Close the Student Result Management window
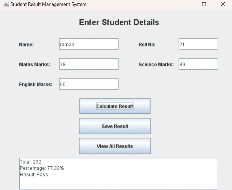 click(x=223, y=4)
